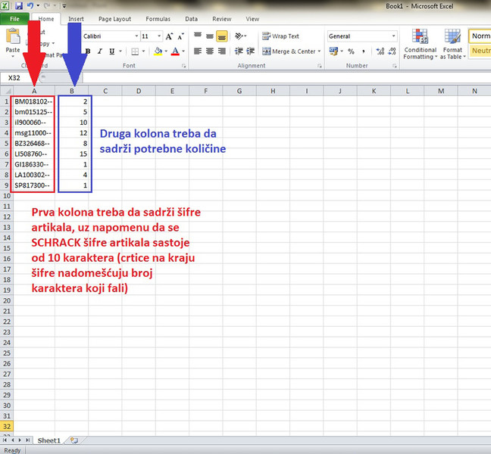Viewport: 491px width, 454px height.
Task: Click the yellow Fill Color bucket
Action: pyautogui.click(x=158, y=51)
